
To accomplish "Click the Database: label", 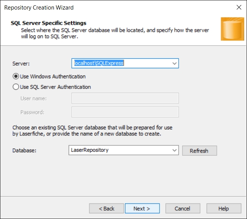I will pos(24,150).
